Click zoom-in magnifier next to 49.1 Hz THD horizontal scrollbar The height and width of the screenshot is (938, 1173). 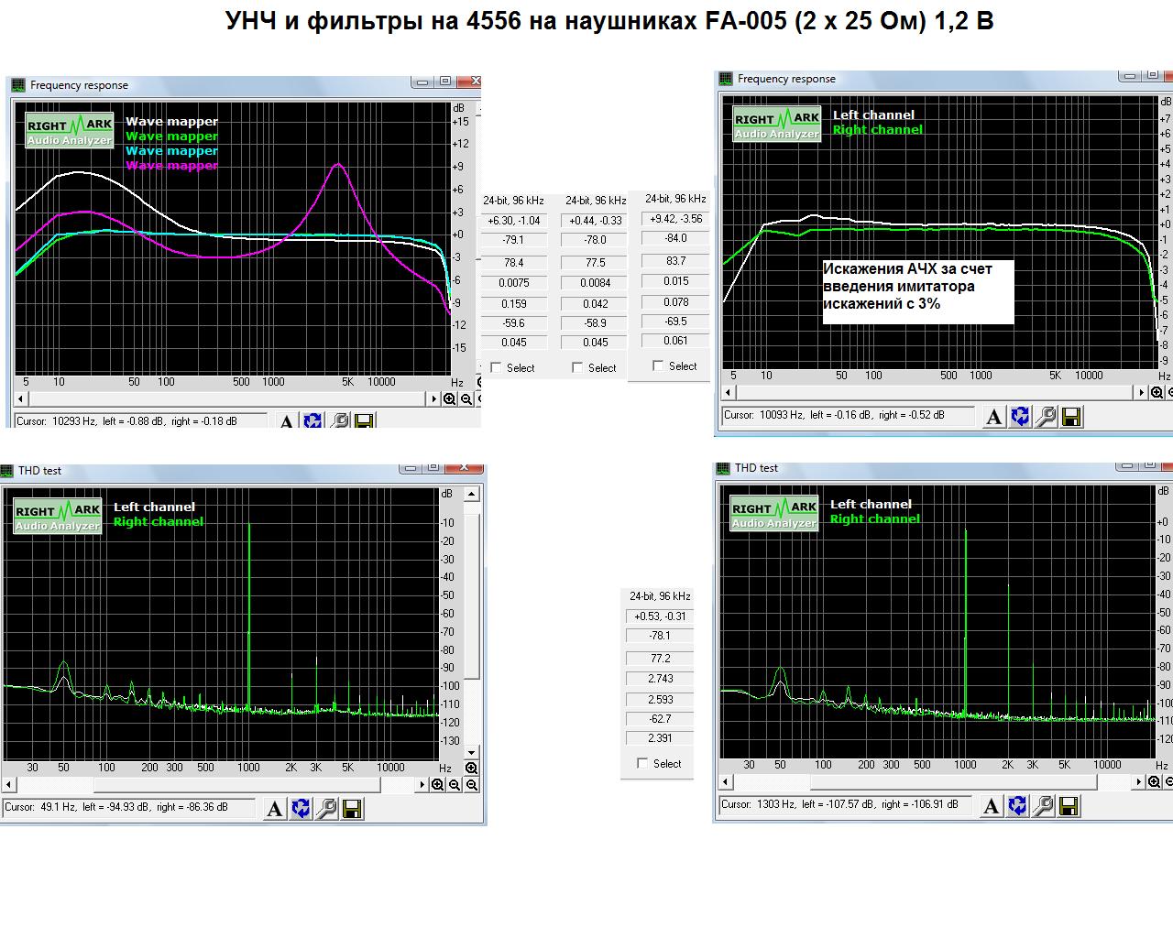[x=438, y=785]
